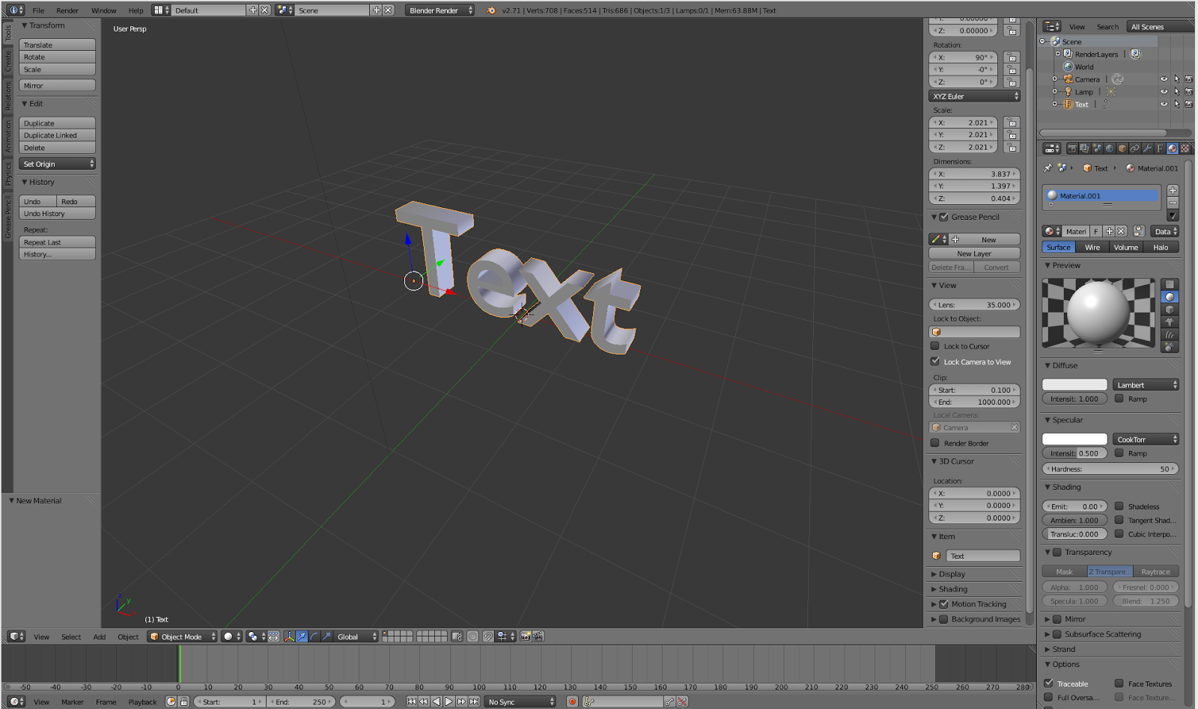Toggle Text object visibility eye in outliner
Screen dimensions: 1198x709
pos(1164,105)
